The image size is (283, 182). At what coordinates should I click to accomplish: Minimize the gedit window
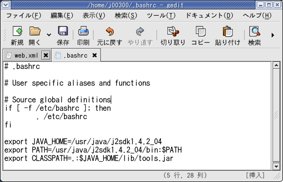click(260, 5)
